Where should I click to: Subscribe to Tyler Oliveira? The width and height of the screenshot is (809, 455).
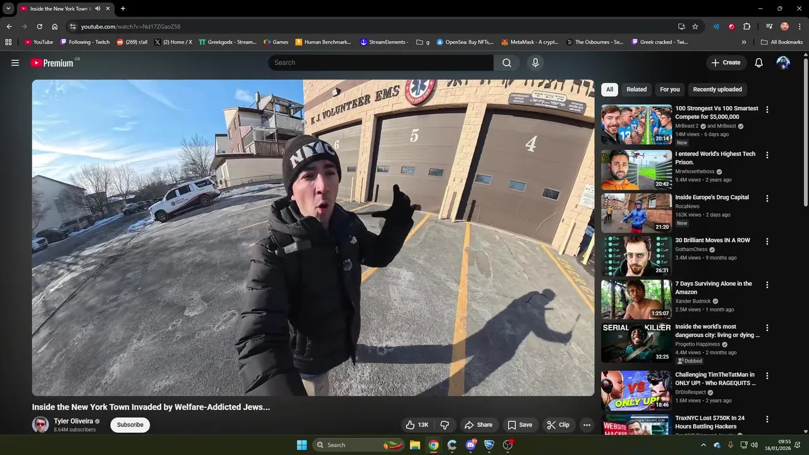tap(130, 425)
